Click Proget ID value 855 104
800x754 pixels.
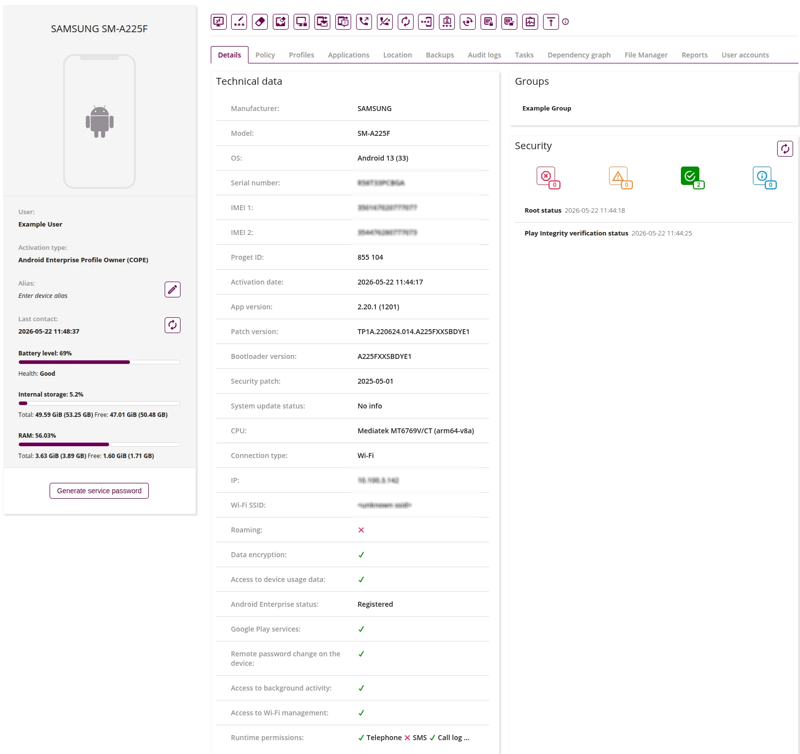370,257
